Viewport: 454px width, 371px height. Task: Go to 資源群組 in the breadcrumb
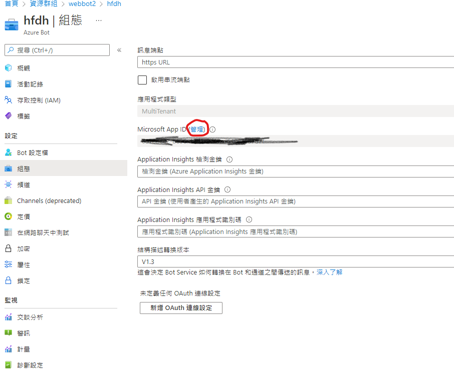[x=44, y=4]
